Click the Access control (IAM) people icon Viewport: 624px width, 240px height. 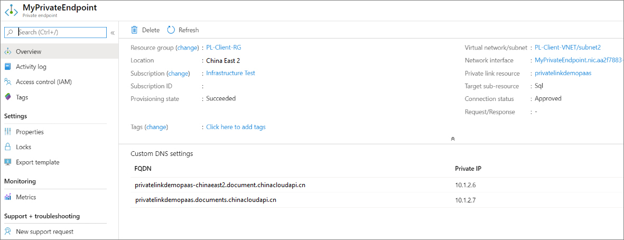pyautogui.click(x=8, y=81)
